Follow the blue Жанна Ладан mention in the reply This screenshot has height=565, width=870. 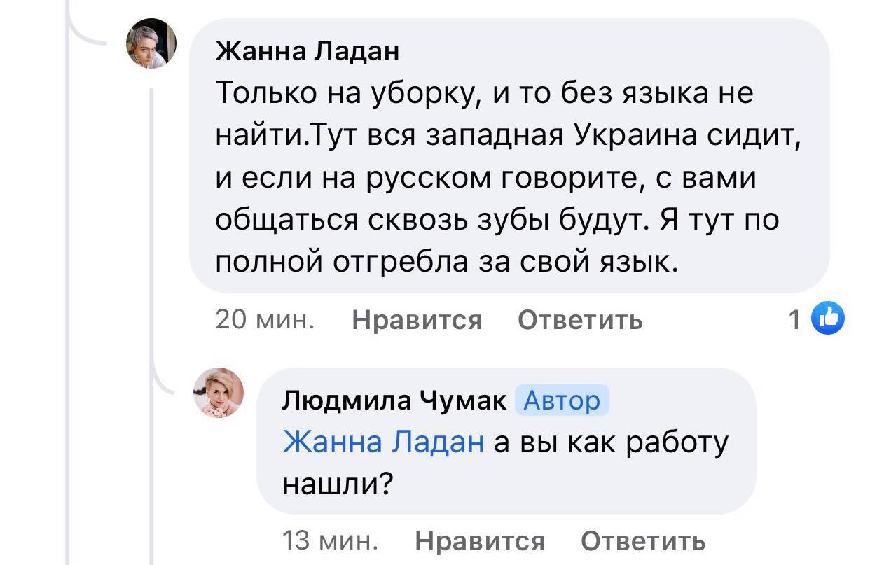[383, 442]
